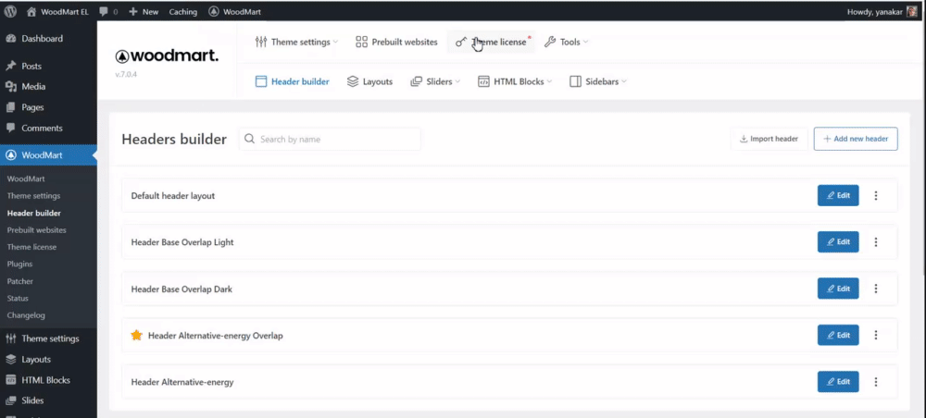The height and width of the screenshot is (418, 926).
Task: Open options menu for Header Base Overlap Light
Action: 876,241
